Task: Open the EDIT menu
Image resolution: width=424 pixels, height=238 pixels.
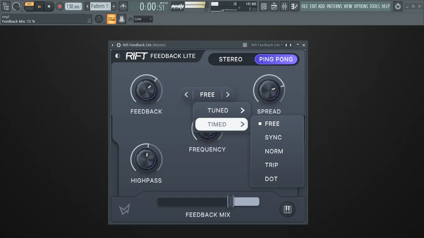Action: tap(313, 6)
